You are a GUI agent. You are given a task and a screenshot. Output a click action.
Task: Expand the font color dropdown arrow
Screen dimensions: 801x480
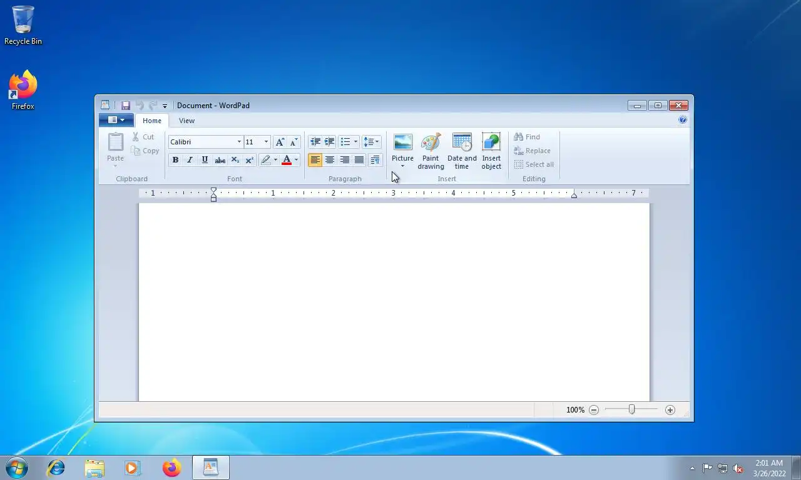click(297, 160)
